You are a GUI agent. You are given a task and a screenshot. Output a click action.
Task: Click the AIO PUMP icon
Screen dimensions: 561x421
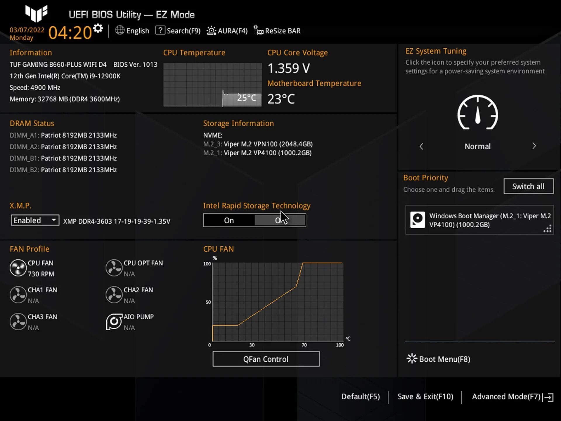pyautogui.click(x=114, y=322)
